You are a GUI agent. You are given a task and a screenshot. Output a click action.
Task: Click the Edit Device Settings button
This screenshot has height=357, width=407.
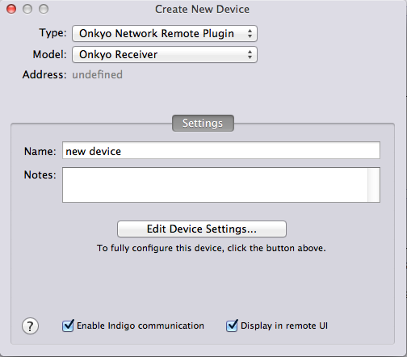point(202,229)
